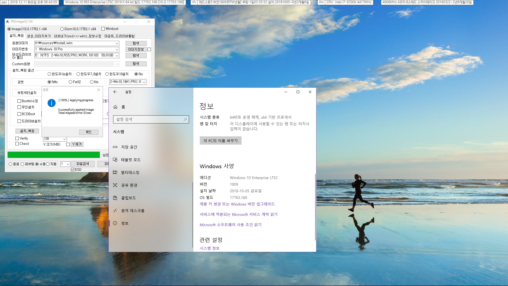Image resolution: width=508 pixels, height=286 pixels.
Task: Click 이 PC의 이름 바꾸기 button
Action: 221,141
